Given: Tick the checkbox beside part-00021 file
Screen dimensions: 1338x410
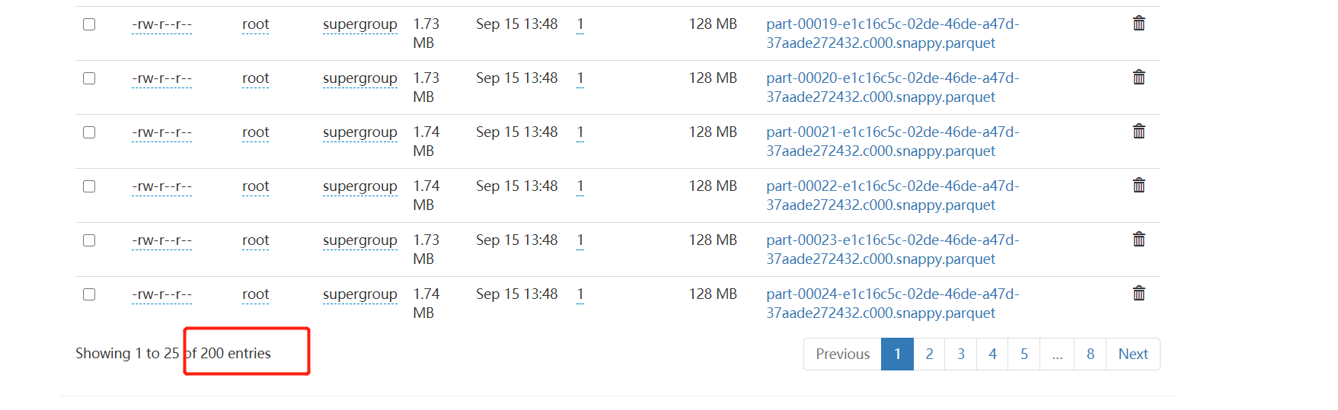Looking at the screenshot, I should 89,132.
